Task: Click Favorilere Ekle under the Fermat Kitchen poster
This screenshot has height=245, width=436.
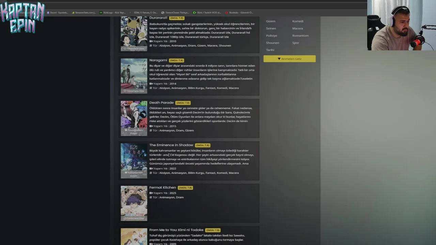Action: (x=134, y=218)
